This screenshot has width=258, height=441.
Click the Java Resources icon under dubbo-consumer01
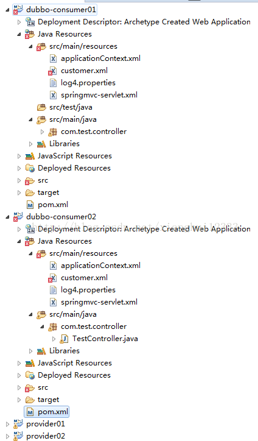click(29, 34)
